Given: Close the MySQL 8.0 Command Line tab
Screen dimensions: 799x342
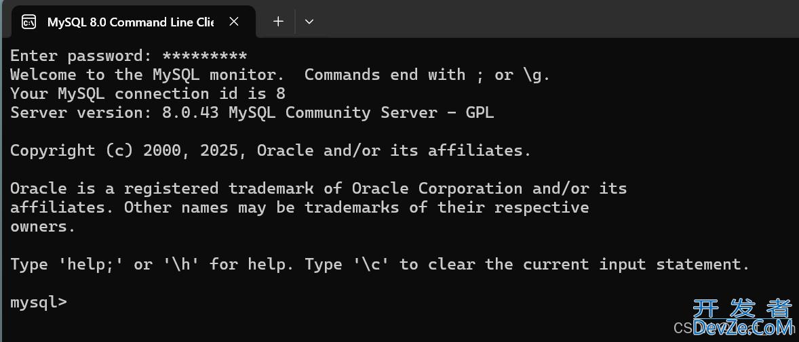Looking at the screenshot, I should point(234,22).
